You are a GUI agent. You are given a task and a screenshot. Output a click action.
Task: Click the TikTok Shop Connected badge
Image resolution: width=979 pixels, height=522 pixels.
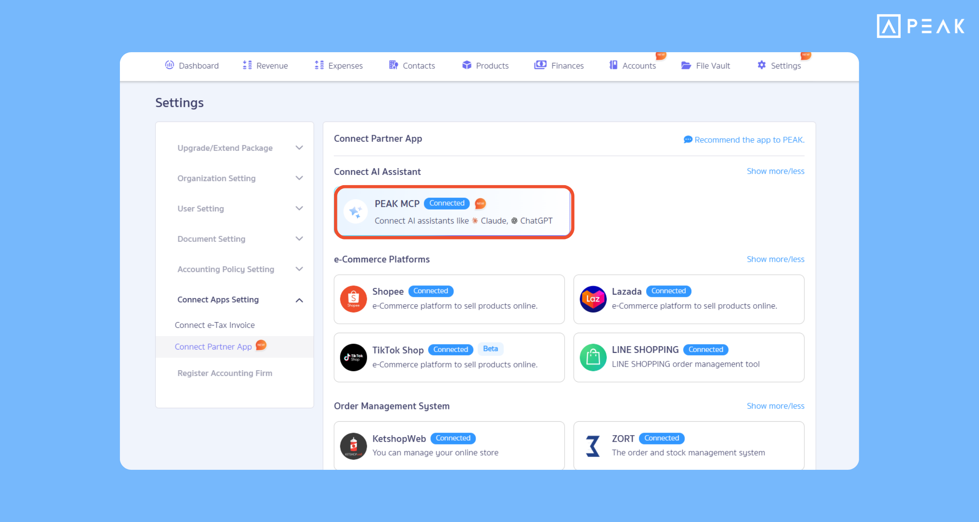[x=450, y=349]
